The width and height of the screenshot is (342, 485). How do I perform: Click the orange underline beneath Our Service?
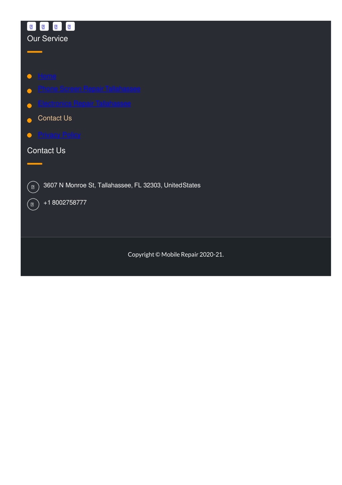(x=35, y=52)
